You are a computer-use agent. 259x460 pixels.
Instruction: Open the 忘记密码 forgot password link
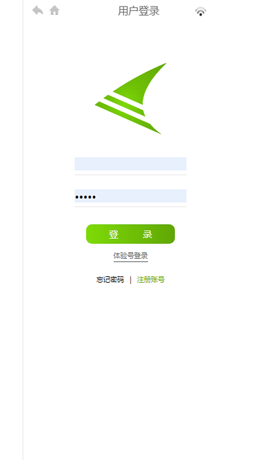tap(110, 280)
